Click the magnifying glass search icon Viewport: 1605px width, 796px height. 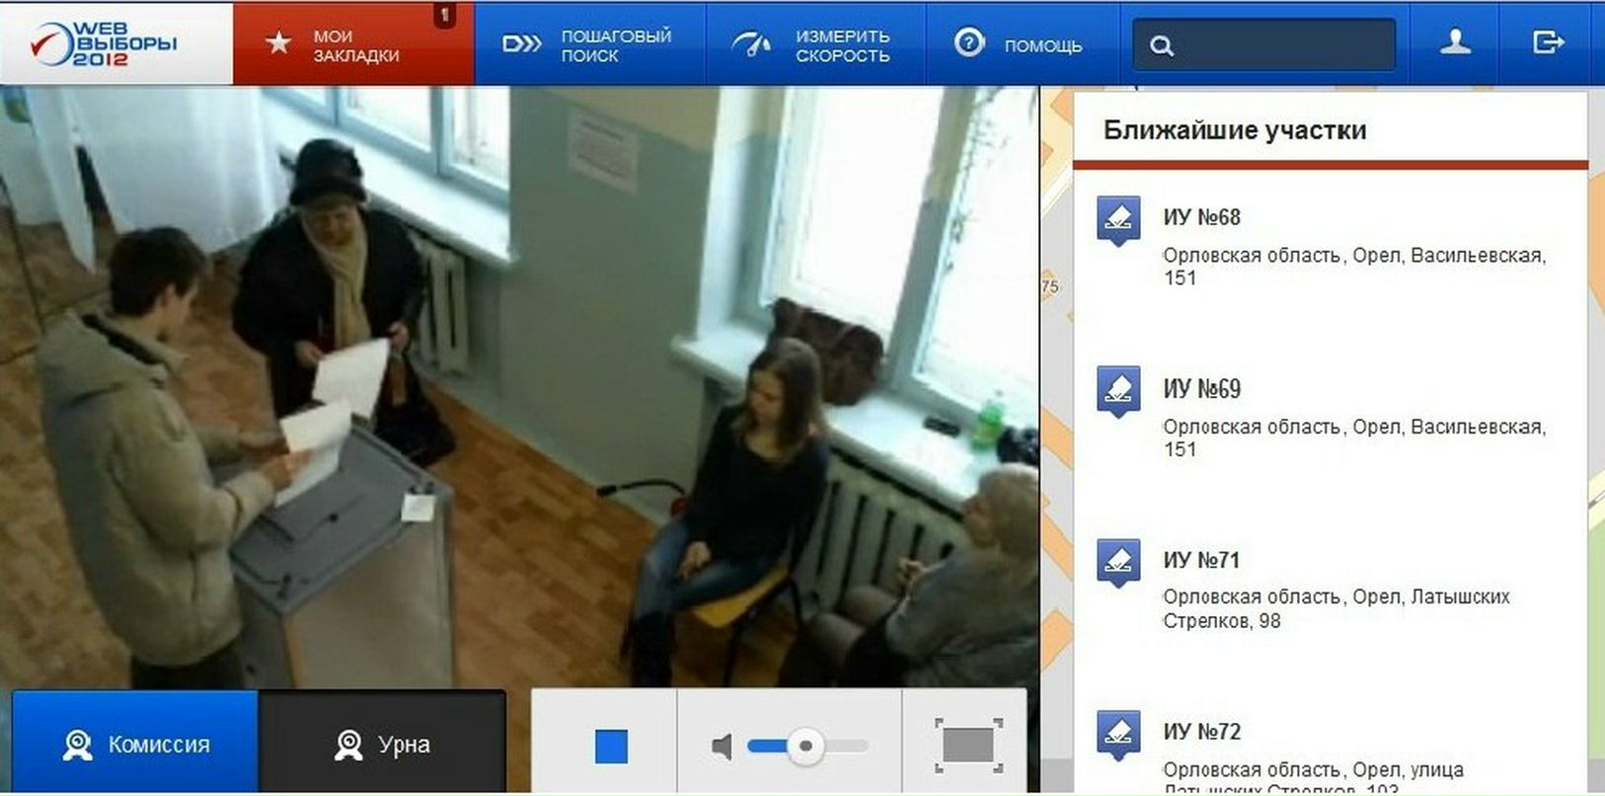click(x=1162, y=46)
